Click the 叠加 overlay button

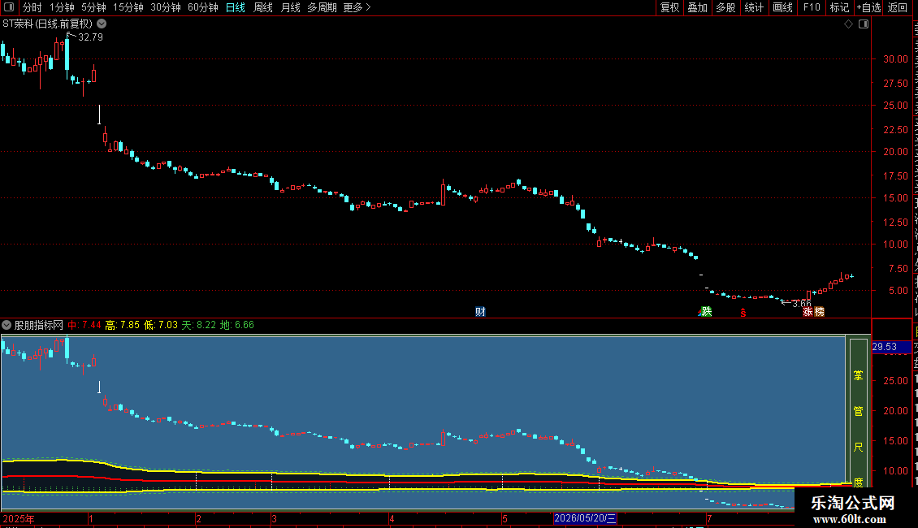(x=697, y=7)
